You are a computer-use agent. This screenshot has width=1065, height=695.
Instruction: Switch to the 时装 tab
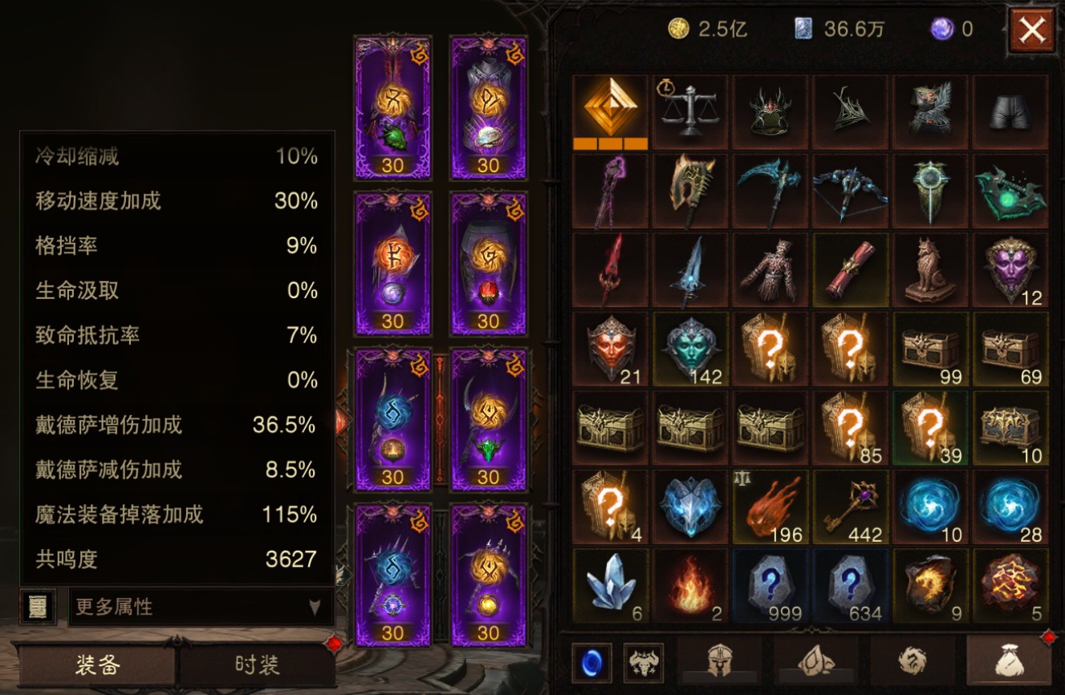(x=258, y=665)
